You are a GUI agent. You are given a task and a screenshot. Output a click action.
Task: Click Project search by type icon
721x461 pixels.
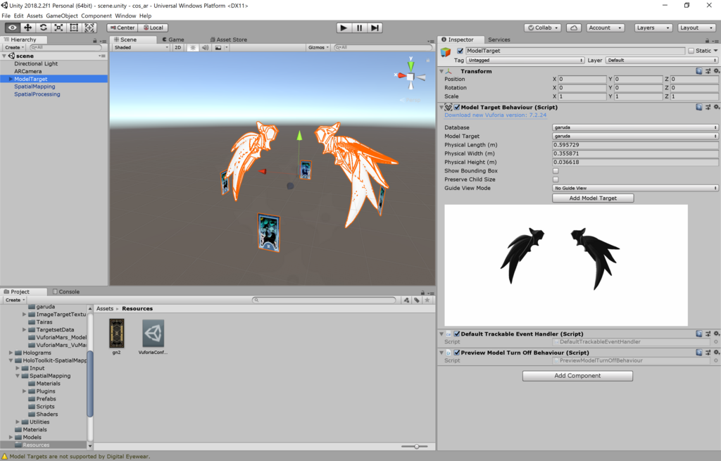(406, 300)
